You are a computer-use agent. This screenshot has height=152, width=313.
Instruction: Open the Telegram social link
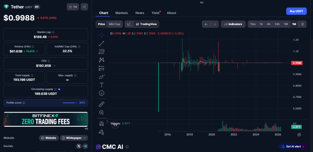point(85,146)
